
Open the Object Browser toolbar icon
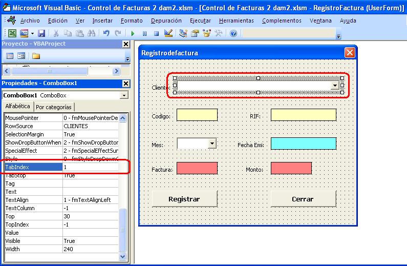(x=207, y=33)
